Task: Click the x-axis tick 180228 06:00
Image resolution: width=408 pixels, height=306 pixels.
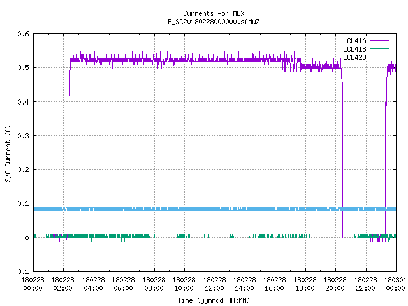Action: point(123,284)
